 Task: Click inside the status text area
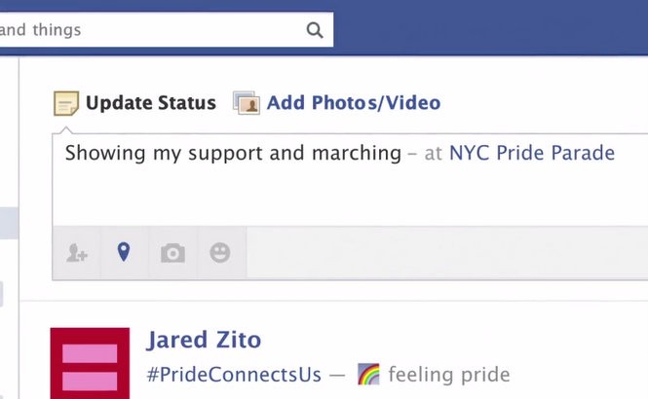pyautogui.click(x=350, y=180)
